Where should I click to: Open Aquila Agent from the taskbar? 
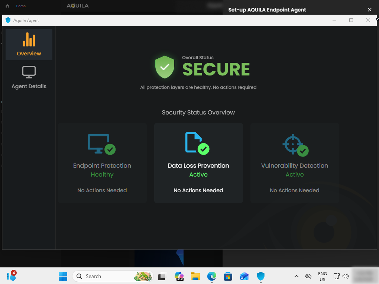[x=261, y=276]
